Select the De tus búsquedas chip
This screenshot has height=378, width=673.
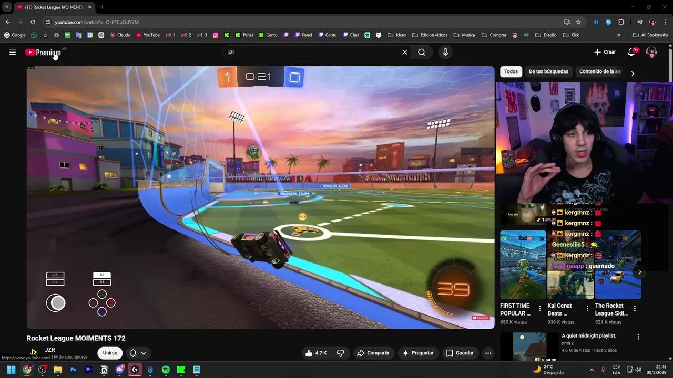tap(548, 71)
